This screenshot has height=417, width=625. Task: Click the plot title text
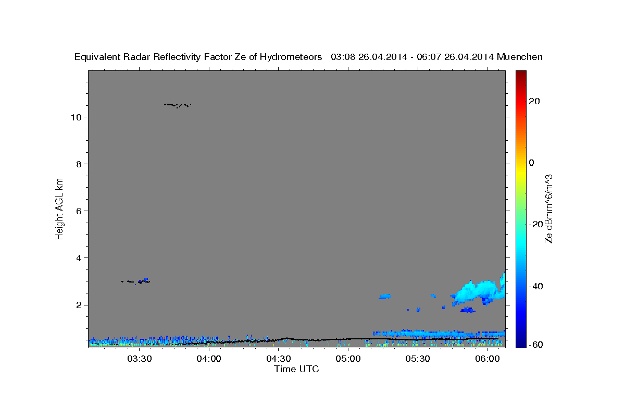tap(308, 57)
